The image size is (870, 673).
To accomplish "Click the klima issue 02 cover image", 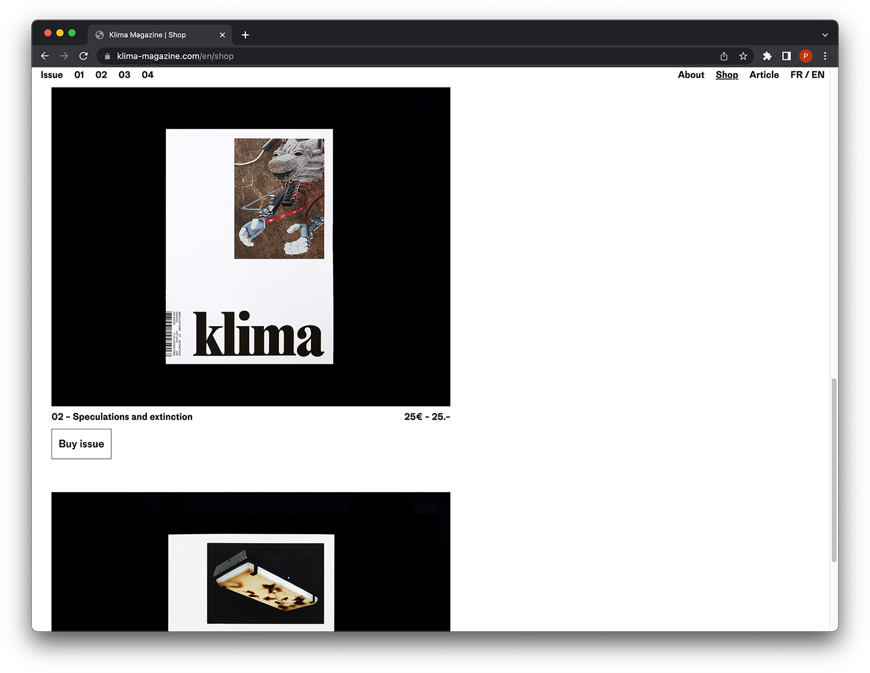I will pos(251,247).
